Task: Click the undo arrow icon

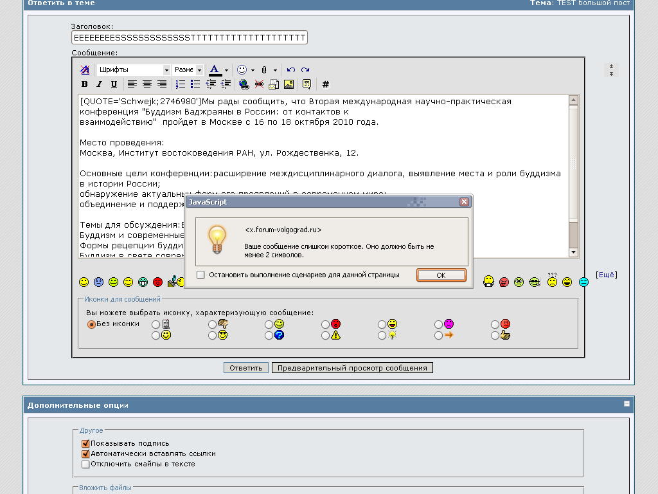Action: coord(291,69)
